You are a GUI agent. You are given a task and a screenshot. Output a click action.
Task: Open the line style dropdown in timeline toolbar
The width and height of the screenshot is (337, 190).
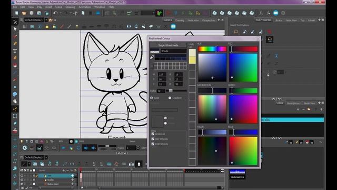click(29, 164)
